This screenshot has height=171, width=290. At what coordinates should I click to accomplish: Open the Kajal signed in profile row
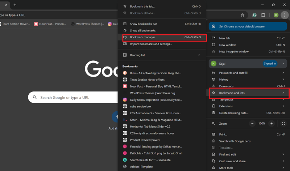pyautogui.click(x=248, y=64)
